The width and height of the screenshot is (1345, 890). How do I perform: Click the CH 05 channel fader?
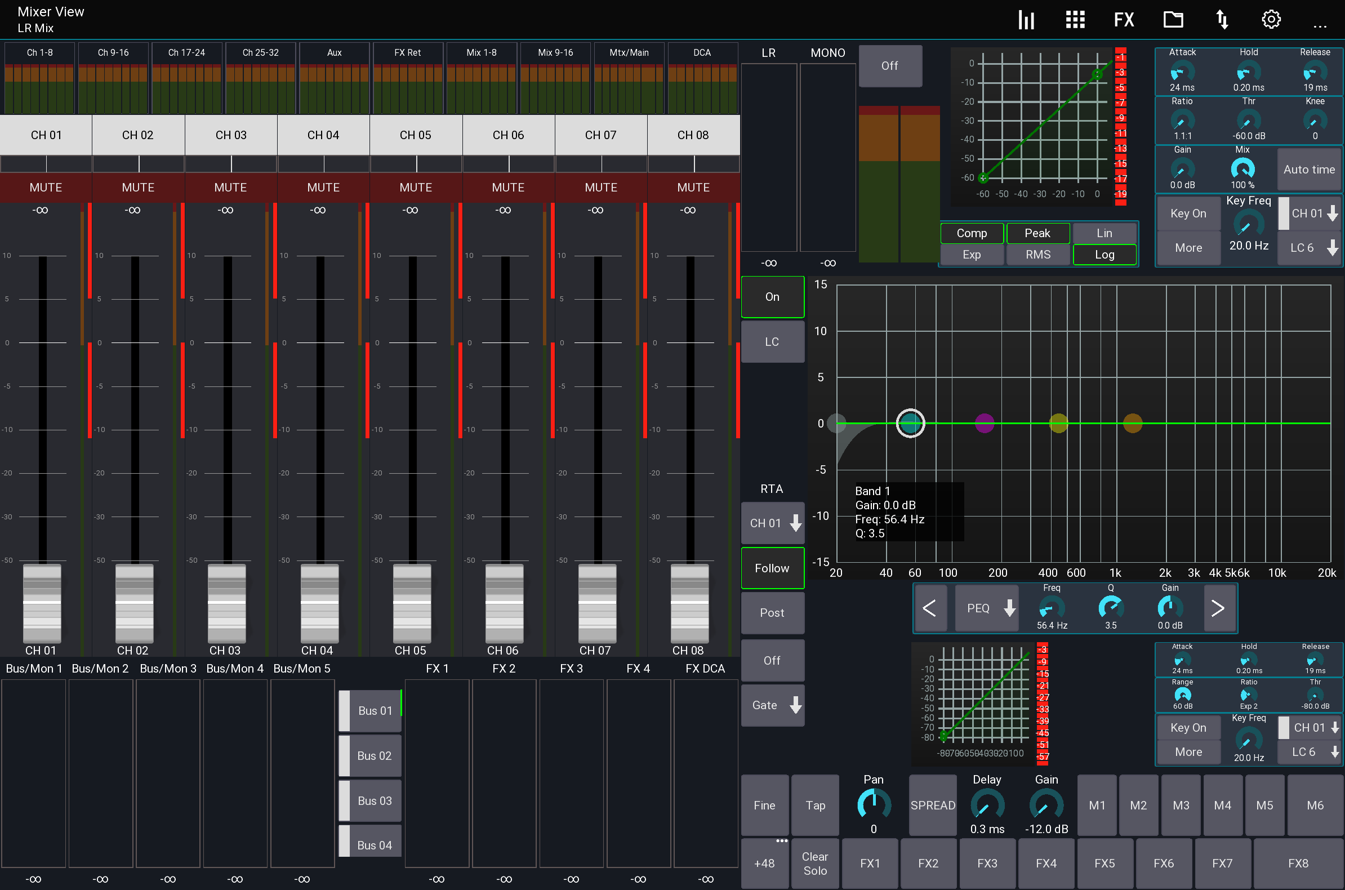tap(412, 604)
